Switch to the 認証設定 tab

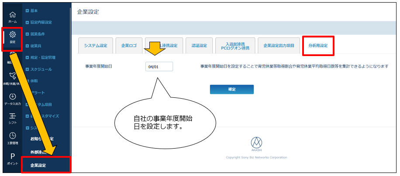pos(199,46)
